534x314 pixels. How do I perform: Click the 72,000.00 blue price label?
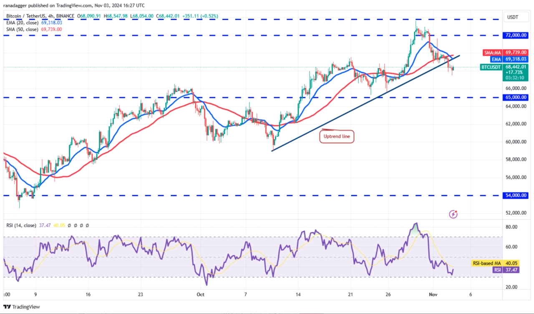(516, 35)
